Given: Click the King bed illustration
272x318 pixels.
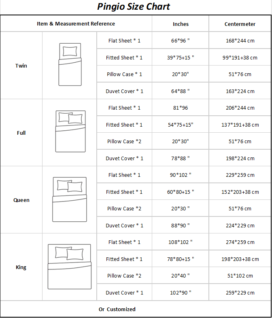Looking at the screenshot, I should [x=70, y=267].
